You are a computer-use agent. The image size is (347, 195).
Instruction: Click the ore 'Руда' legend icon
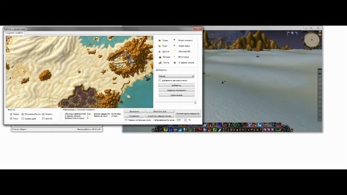tap(159, 46)
